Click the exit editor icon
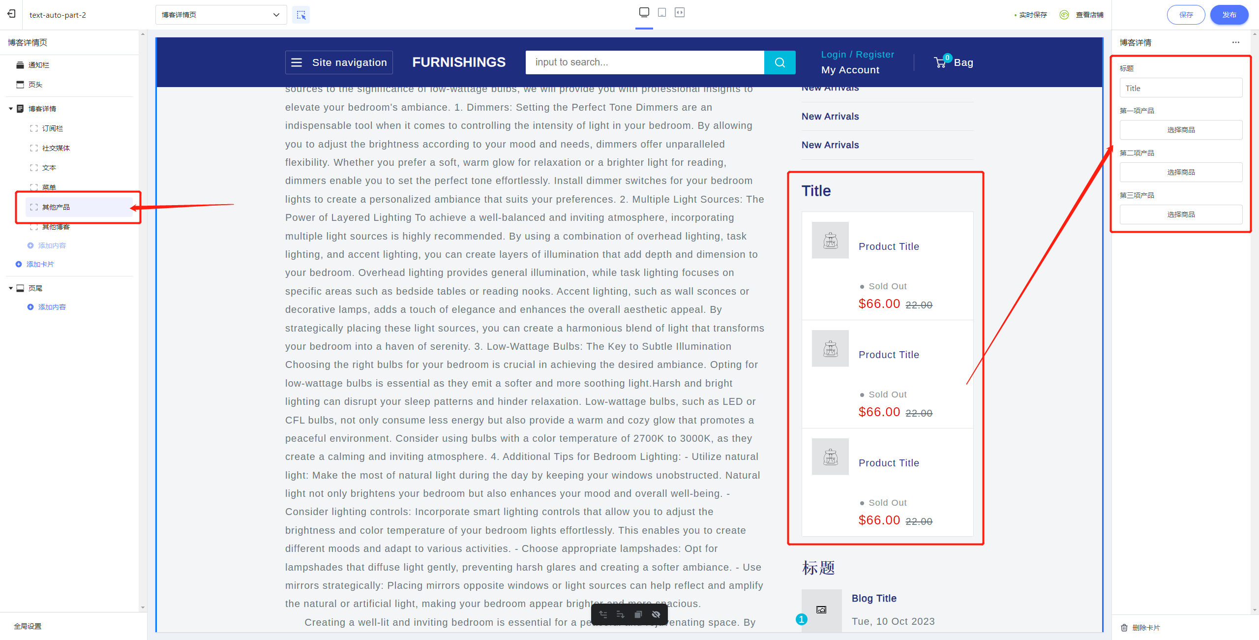 click(11, 14)
